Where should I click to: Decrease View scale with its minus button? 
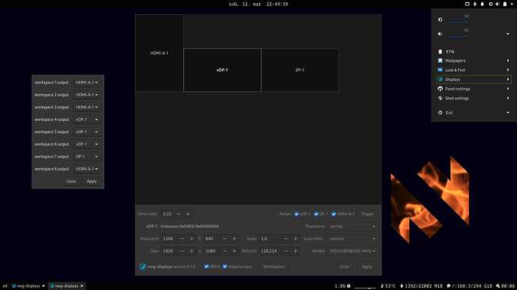(179, 214)
